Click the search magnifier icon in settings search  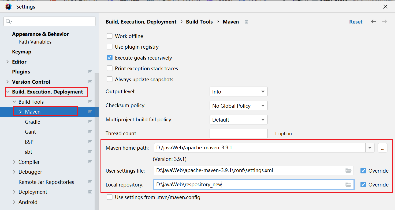click(9, 21)
